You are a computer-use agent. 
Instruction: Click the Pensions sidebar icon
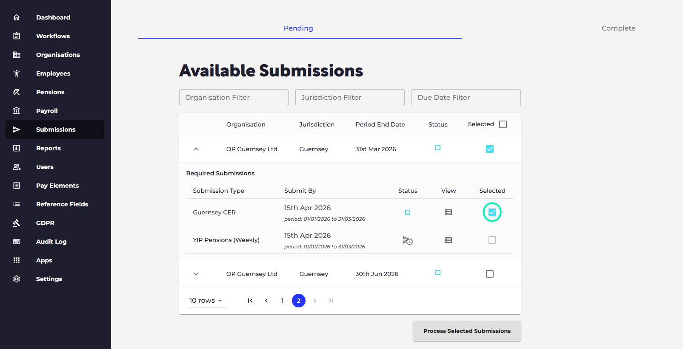[17, 92]
